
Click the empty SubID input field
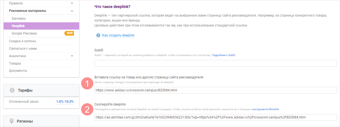click(x=215, y=63)
